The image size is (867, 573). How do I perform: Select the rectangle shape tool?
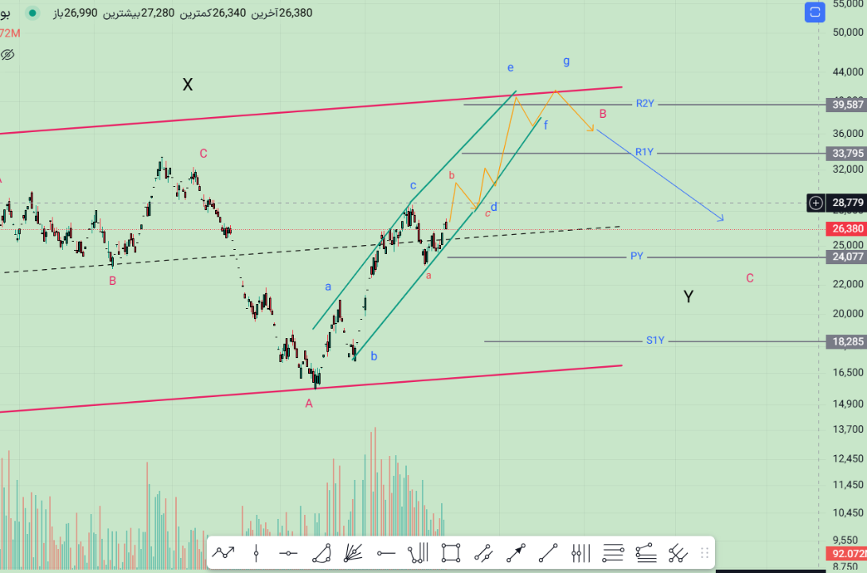pyautogui.click(x=451, y=552)
